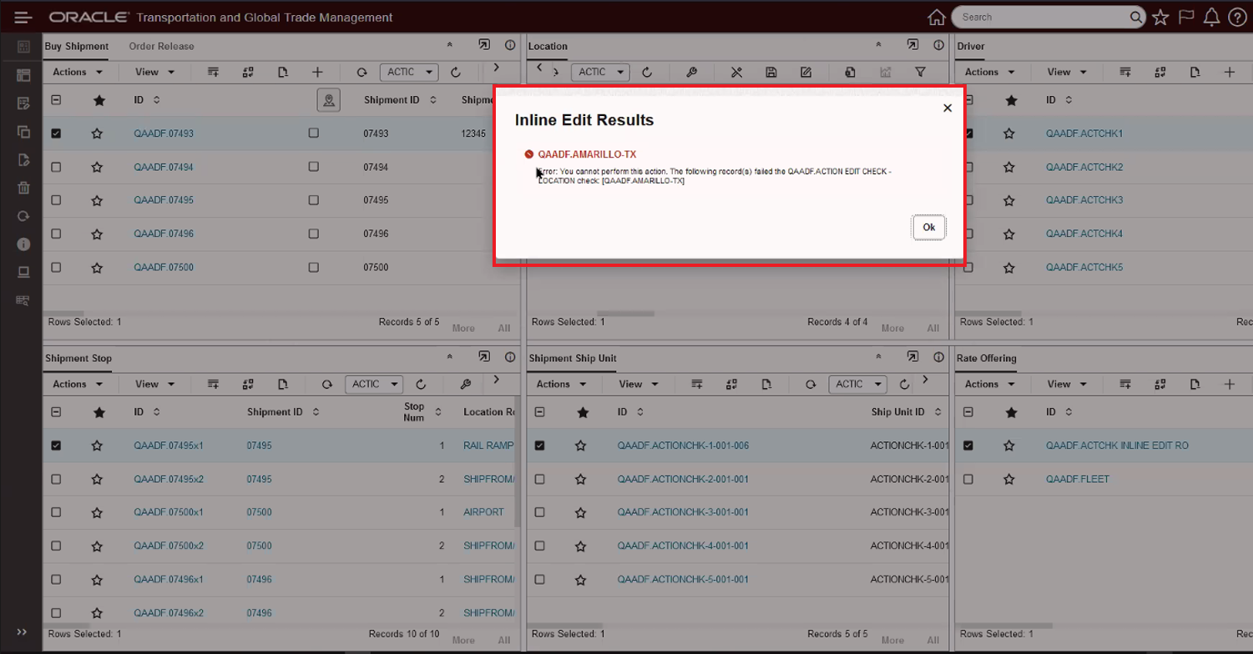This screenshot has width=1253, height=654.
Task: Click the filter funnel icon in Location toolbar
Action: pyautogui.click(x=921, y=73)
